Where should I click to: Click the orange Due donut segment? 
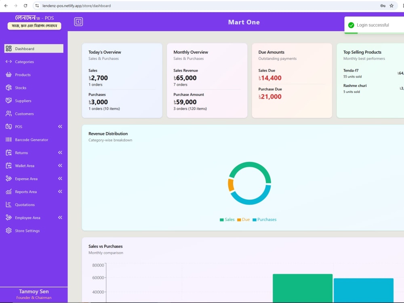pyautogui.click(x=231, y=185)
